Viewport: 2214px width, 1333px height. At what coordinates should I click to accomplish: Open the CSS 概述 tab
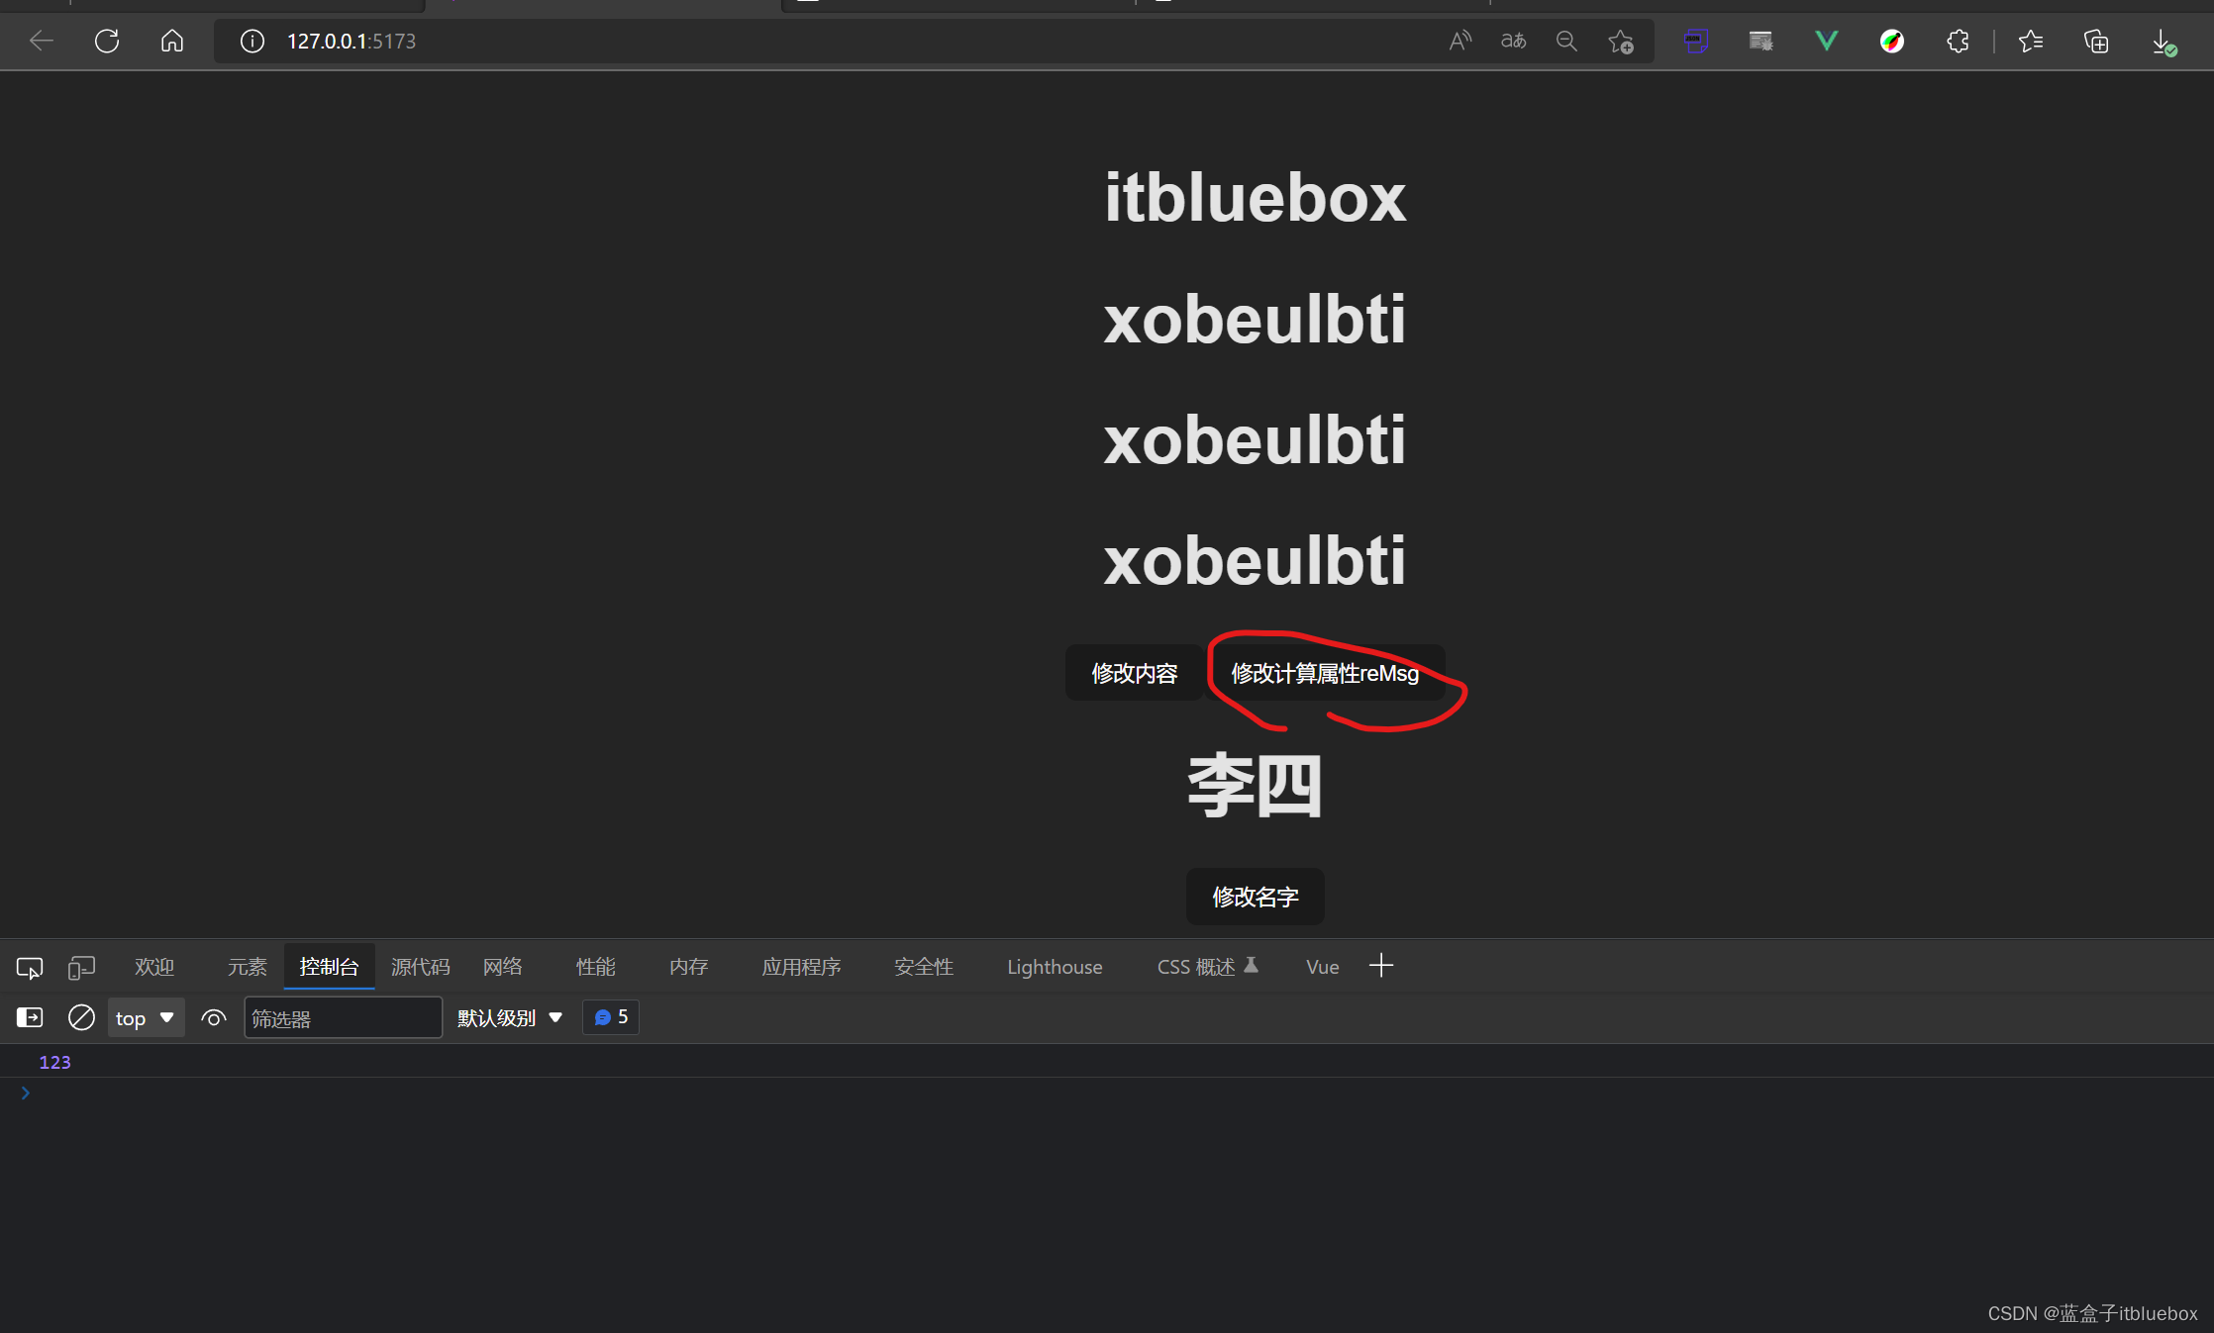(1208, 967)
